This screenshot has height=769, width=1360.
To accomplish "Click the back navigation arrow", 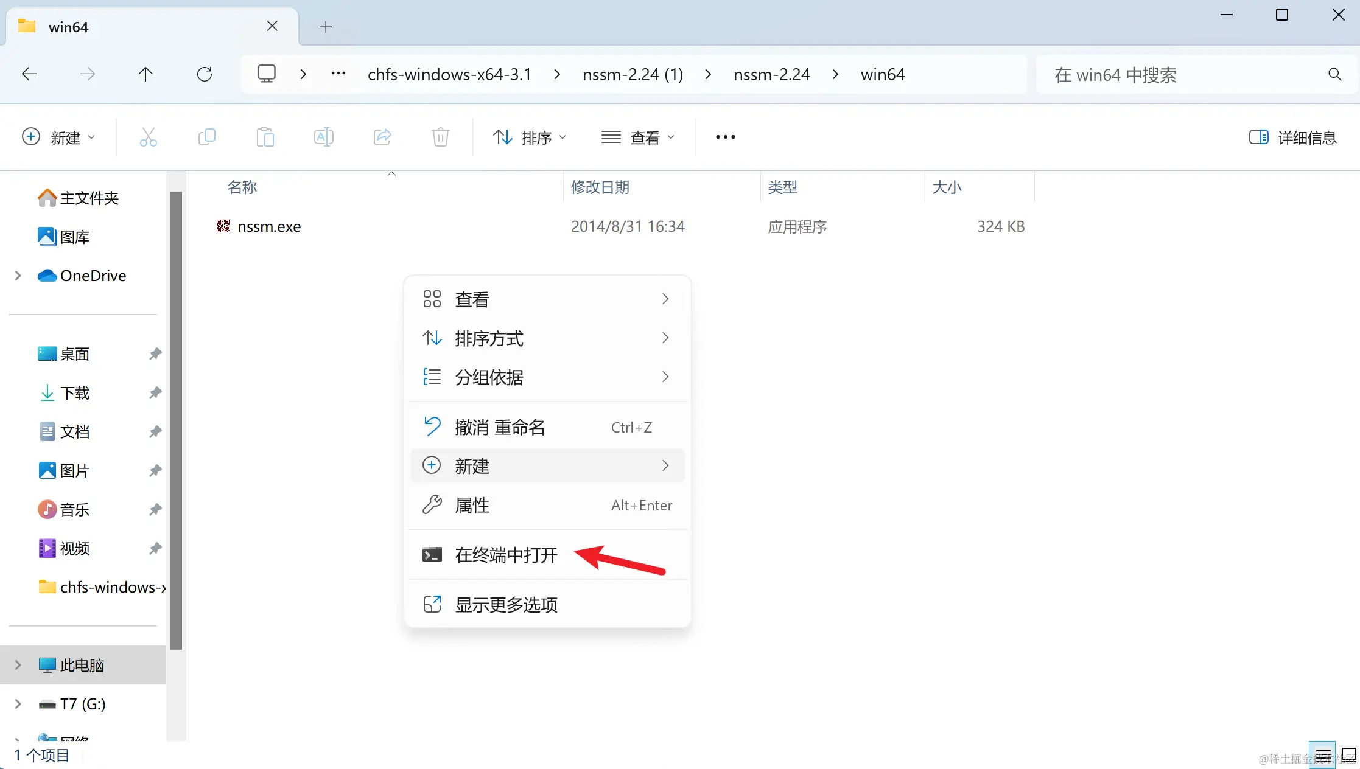I will (29, 74).
